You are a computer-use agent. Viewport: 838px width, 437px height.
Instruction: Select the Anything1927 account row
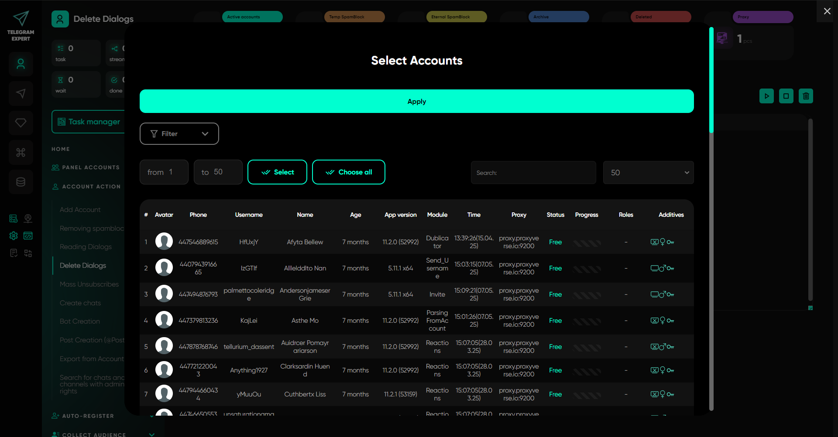pyautogui.click(x=248, y=370)
